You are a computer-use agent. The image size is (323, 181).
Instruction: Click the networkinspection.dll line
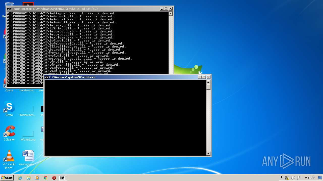pos(69,59)
